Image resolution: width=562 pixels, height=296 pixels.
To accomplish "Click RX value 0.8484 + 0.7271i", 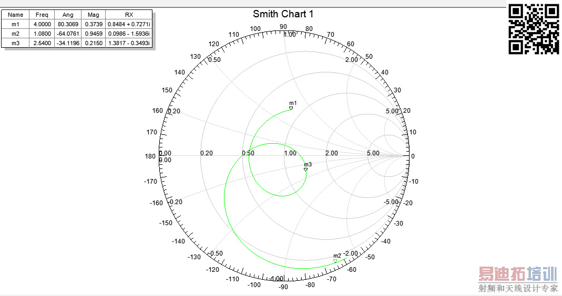I will [x=129, y=24].
